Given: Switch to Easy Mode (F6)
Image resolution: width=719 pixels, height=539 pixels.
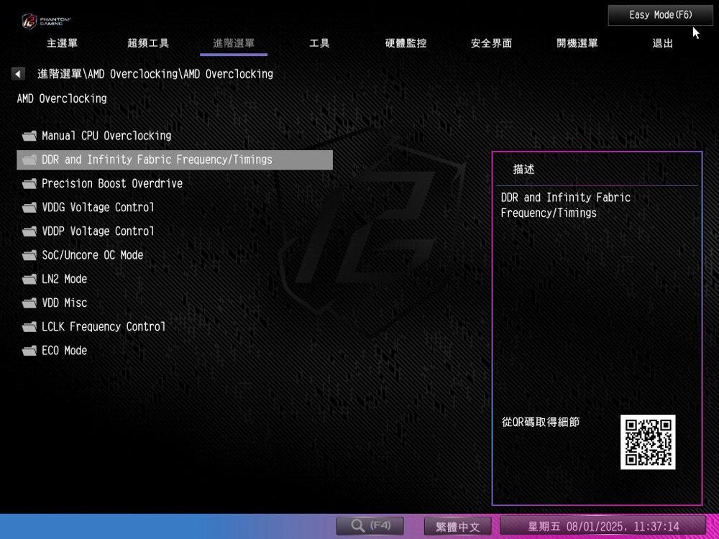Looking at the screenshot, I should tap(660, 15).
